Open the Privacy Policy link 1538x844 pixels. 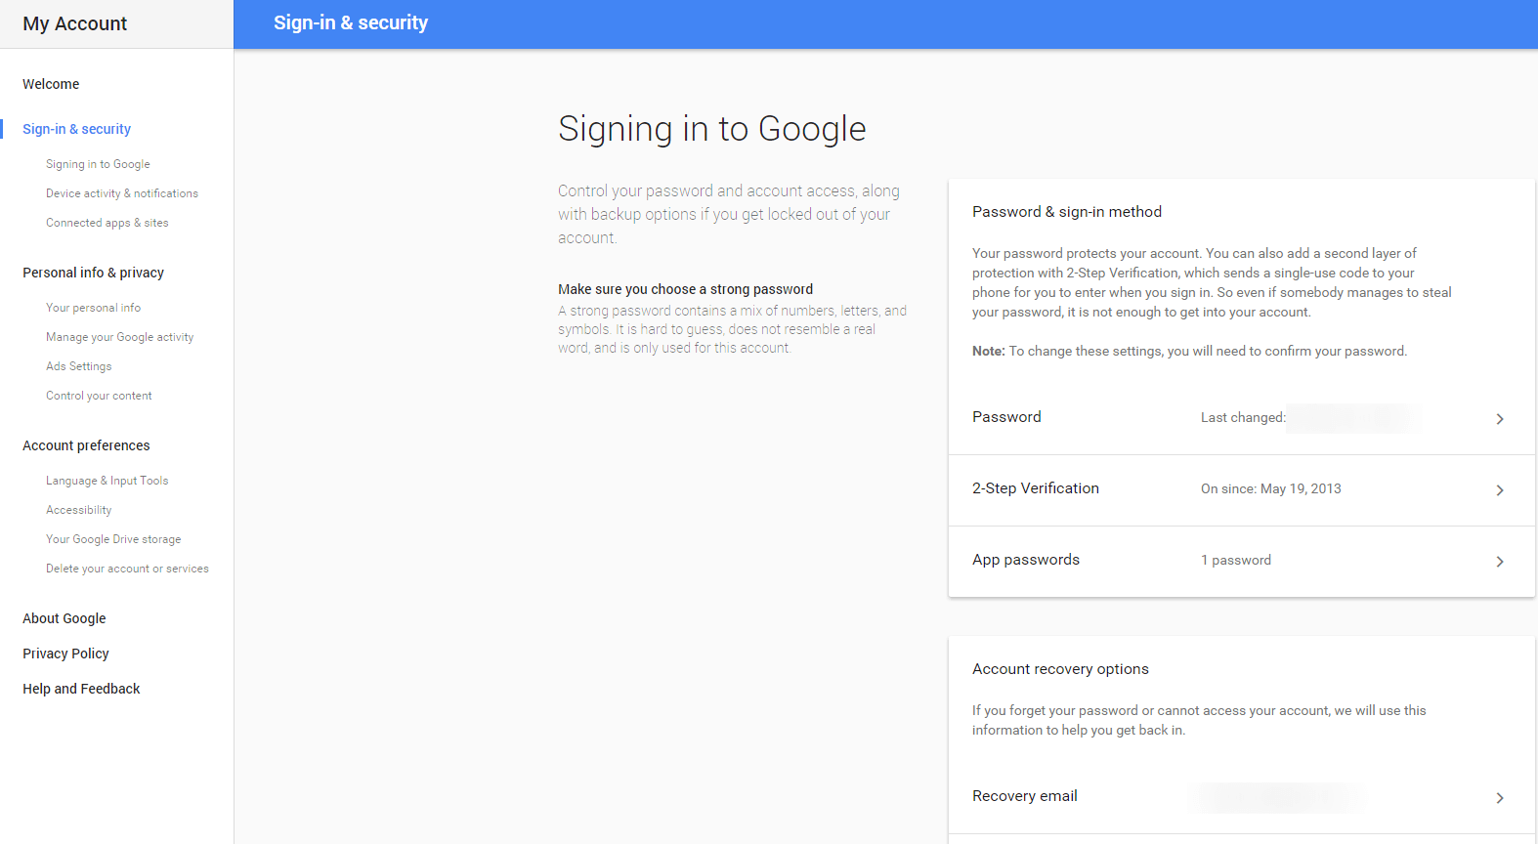[65, 654]
